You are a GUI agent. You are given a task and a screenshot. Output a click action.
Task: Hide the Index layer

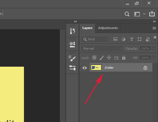click(x=84, y=68)
